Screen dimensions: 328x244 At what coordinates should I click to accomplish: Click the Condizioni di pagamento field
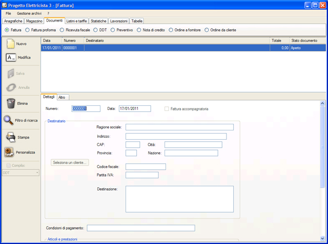[x=141, y=228]
